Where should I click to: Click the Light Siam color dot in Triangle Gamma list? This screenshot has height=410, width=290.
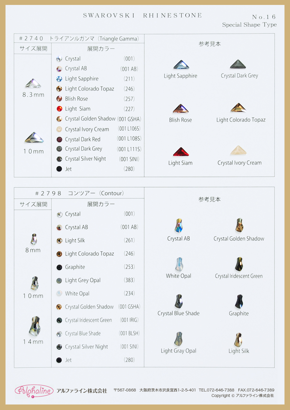pos(59,109)
